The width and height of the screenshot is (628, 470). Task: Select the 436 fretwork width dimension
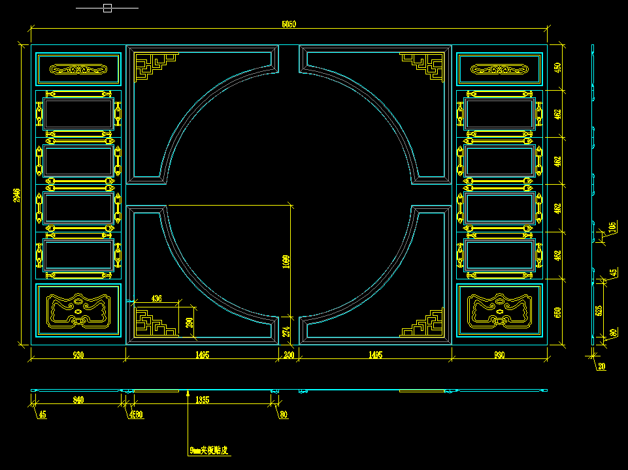(x=156, y=298)
